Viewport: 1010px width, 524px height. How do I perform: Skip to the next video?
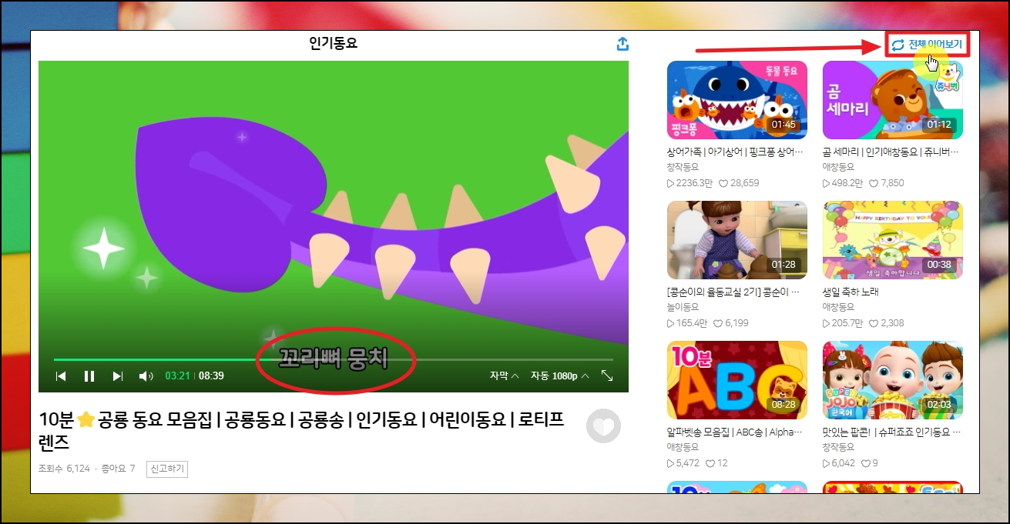tap(118, 376)
